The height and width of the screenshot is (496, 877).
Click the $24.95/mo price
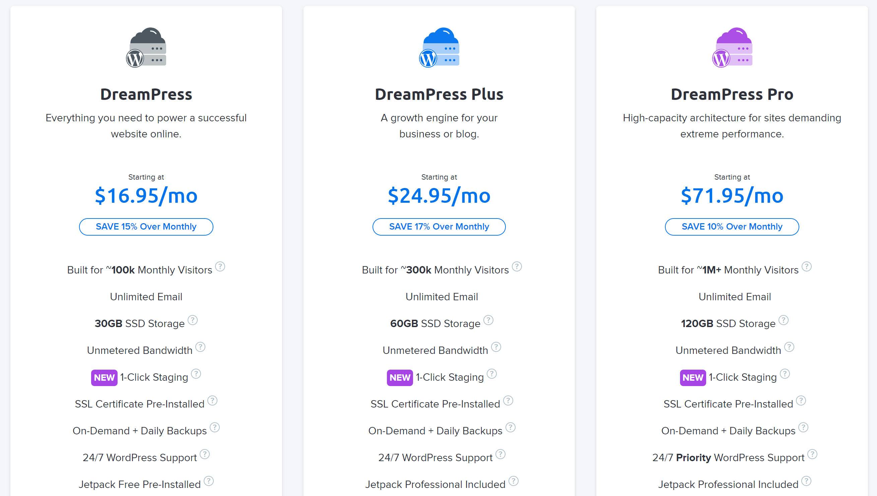click(x=439, y=196)
